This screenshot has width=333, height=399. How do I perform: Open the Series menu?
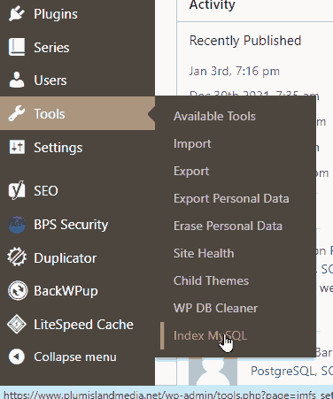point(51,48)
